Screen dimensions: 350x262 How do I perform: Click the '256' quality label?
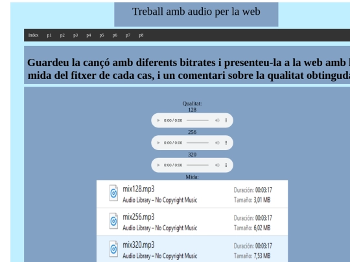(x=192, y=132)
